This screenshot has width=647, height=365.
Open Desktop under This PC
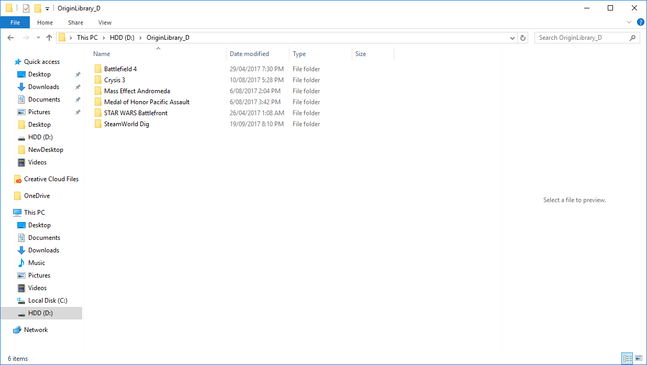pos(39,225)
